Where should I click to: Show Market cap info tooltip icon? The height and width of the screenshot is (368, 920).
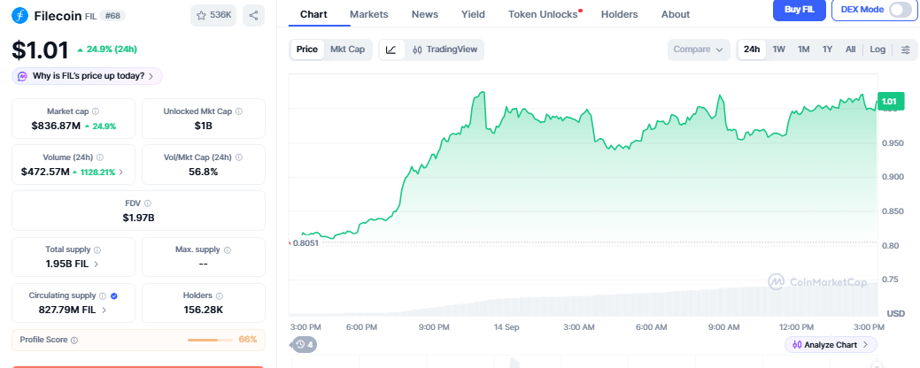click(x=96, y=111)
